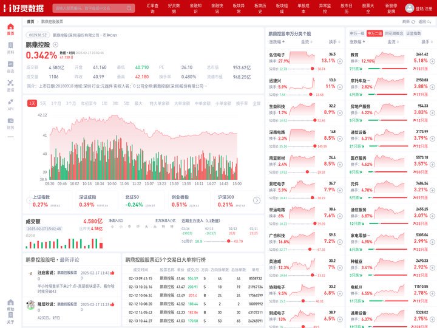This screenshot has width=437, height=328.
Task: Add 迅捷兴 with its plus icon
Action: [340, 87]
